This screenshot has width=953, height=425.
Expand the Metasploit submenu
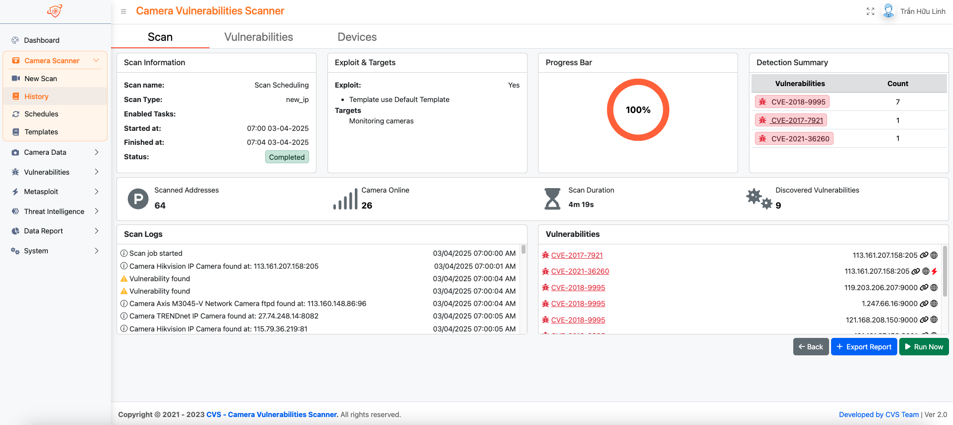97,192
